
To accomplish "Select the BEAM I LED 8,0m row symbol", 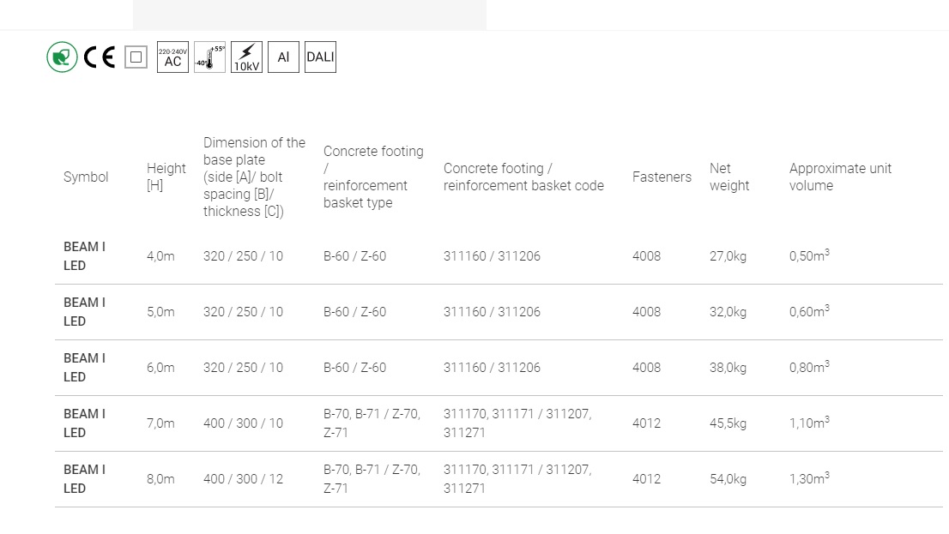I will [x=84, y=479].
